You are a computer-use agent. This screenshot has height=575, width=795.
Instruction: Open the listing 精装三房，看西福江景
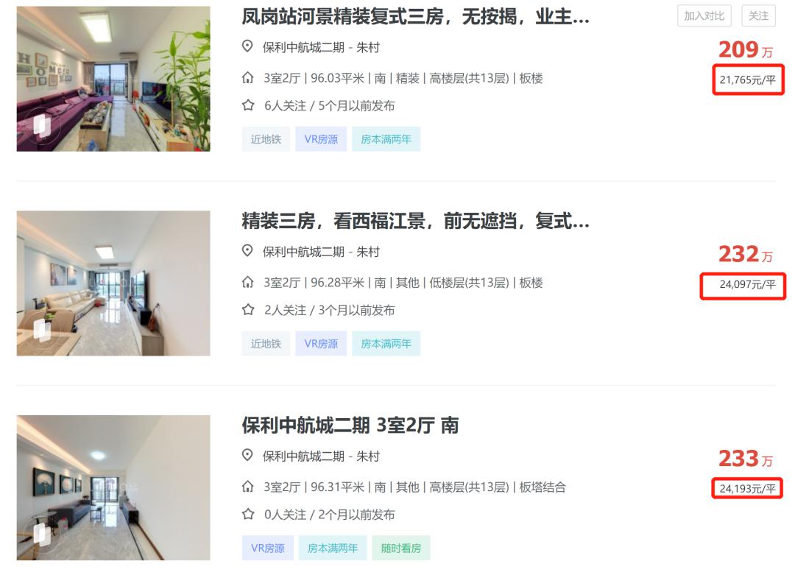(415, 221)
